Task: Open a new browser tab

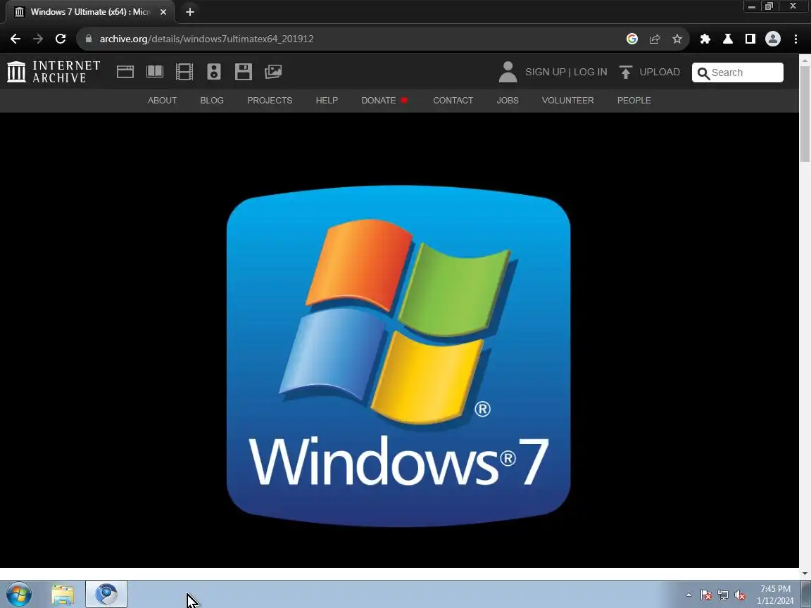Action: point(190,12)
